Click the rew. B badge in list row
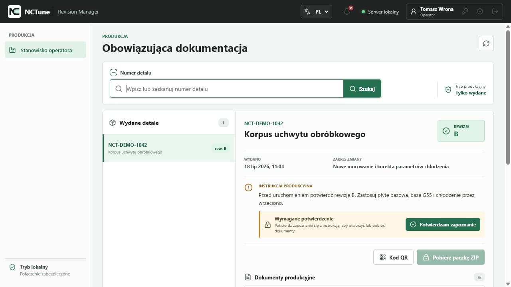Screen dimensions: 511x287 (220, 148)
